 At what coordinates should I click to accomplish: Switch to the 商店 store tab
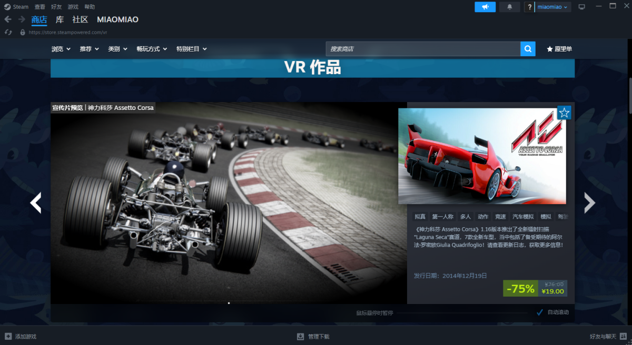tap(39, 19)
